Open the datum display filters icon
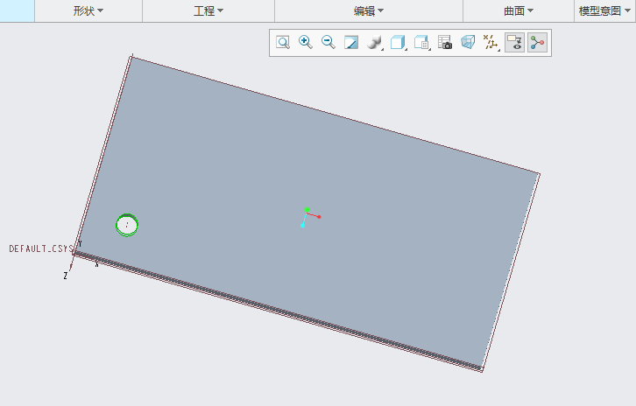Viewport: 636px width, 406px height. click(491, 42)
